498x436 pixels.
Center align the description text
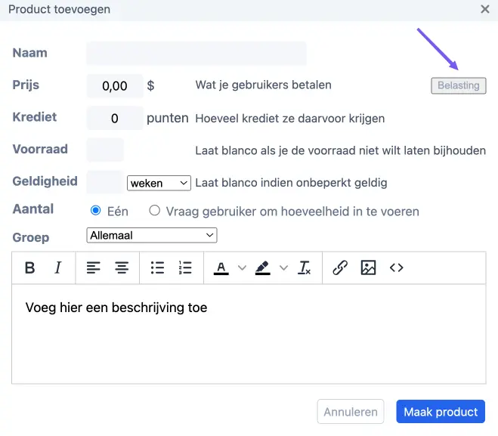(122, 267)
